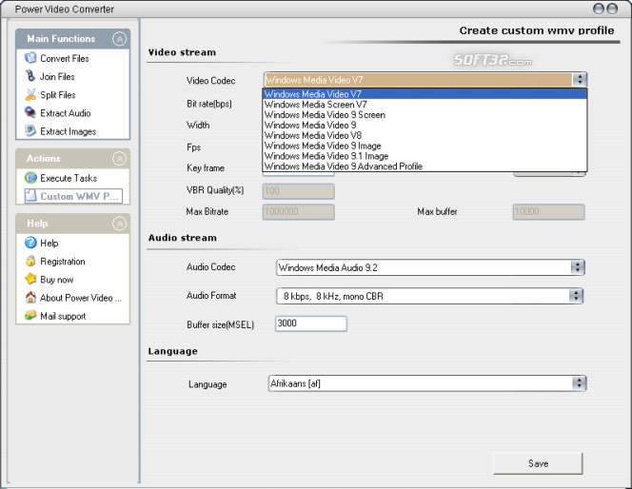Open Extract Images function
This screenshot has height=489, width=632.
click(69, 131)
